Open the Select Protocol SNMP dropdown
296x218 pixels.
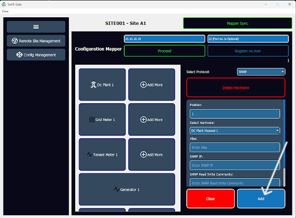[261, 72]
